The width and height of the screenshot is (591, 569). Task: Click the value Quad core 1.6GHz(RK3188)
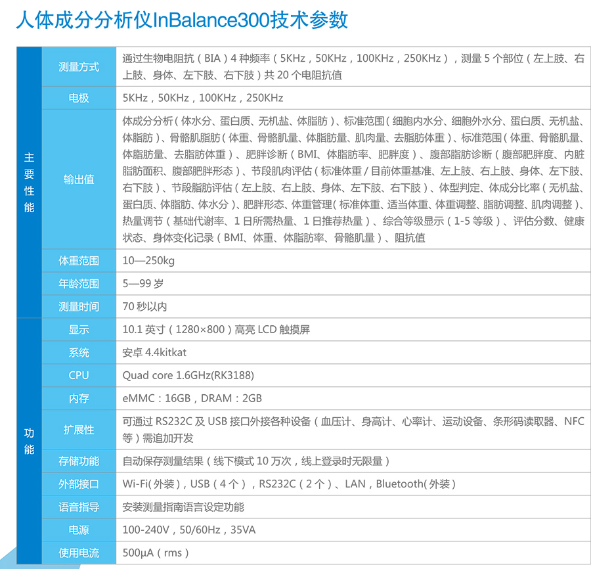[188, 375]
